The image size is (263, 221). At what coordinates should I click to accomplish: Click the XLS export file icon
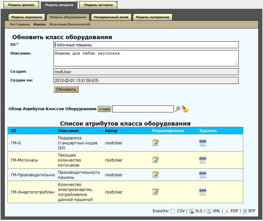point(191,211)
